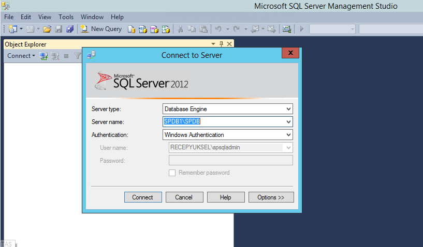
Task: Click the Navigate Forward icon
Action: pyautogui.click(x=272, y=29)
